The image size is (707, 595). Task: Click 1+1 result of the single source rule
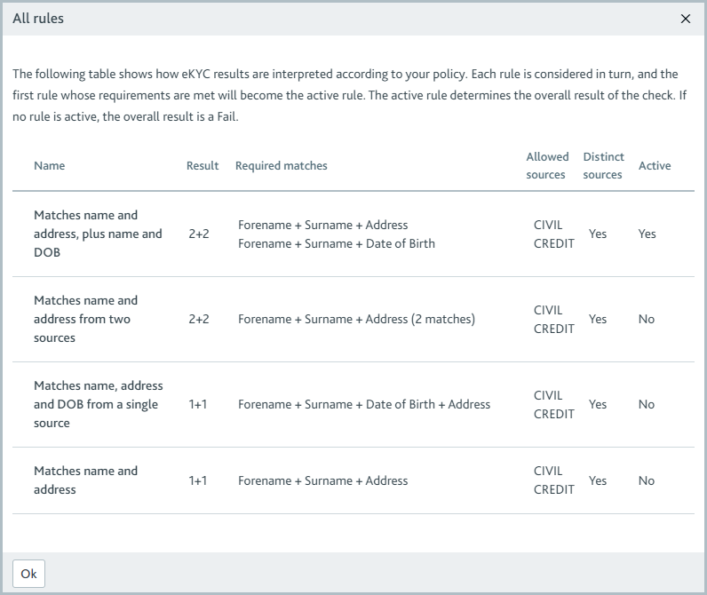[x=198, y=404]
